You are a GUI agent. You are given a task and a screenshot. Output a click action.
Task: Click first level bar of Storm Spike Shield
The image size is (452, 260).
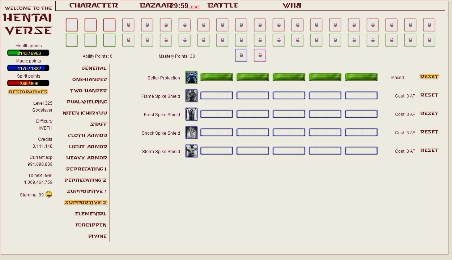217,151
